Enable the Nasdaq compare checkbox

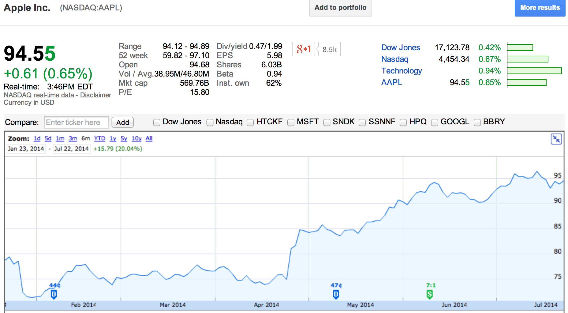click(210, 123)
